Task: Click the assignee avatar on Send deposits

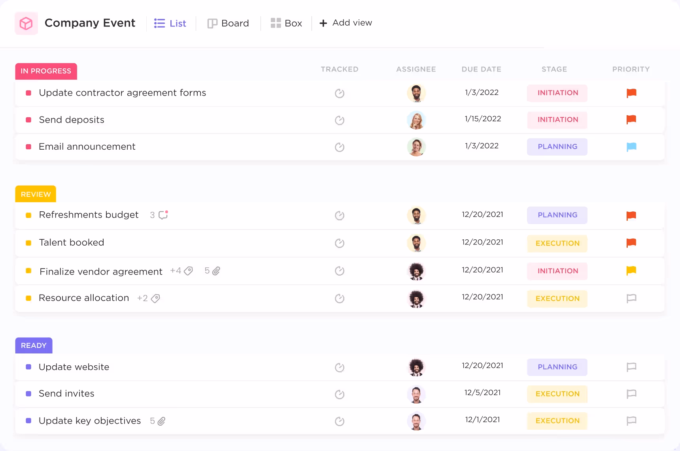Action: pyautogui.click(x=416, y=120)
